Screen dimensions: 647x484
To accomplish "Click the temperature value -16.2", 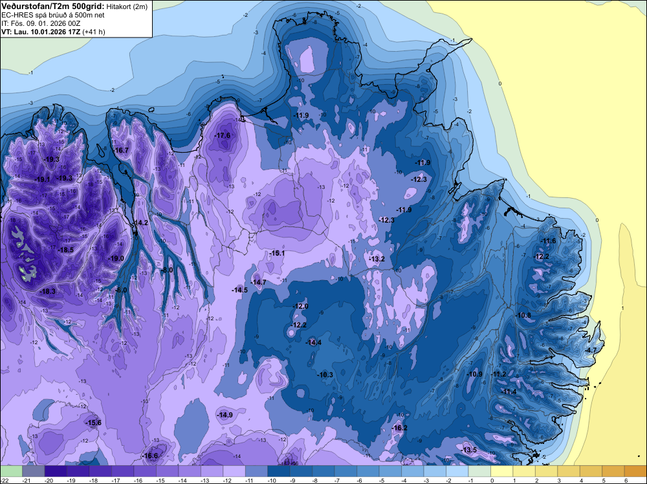I will (x=399, y=428).
